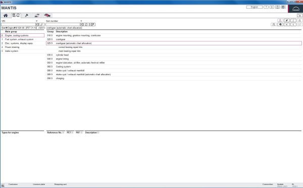The width and height of the screenshot is (303, 188).
Task: Click the VIN input field
Action: (x=18, y=25)
